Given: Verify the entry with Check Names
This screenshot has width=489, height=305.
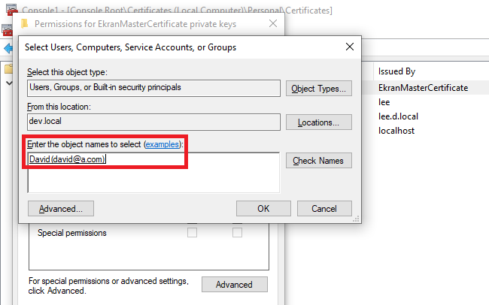Looking at the screenshot, I should click(x=319, y=160).
